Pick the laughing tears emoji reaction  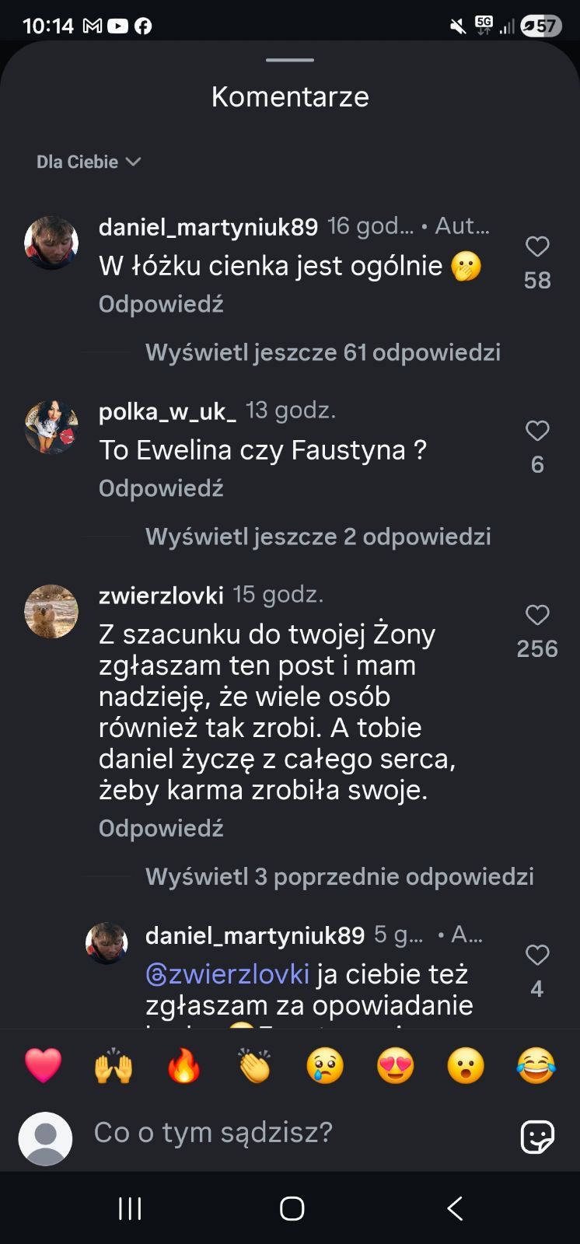pyautogui.click(x=535, y=1065)
